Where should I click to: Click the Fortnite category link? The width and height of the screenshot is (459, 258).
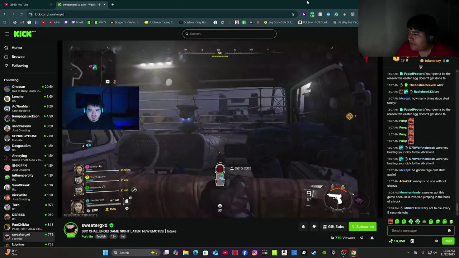pyautogui.click(x=87, y=236)
